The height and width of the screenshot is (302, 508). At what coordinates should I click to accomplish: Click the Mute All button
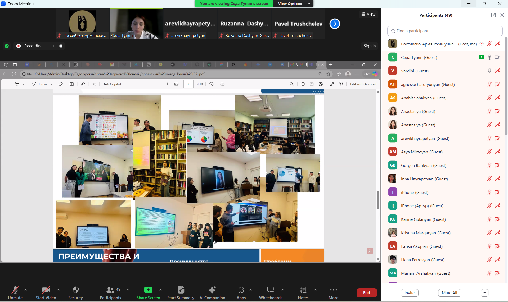click(x=449, y=293)
